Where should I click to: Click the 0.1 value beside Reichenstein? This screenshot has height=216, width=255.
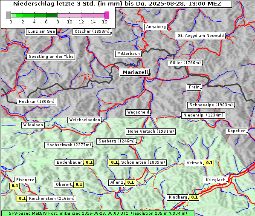22,199
